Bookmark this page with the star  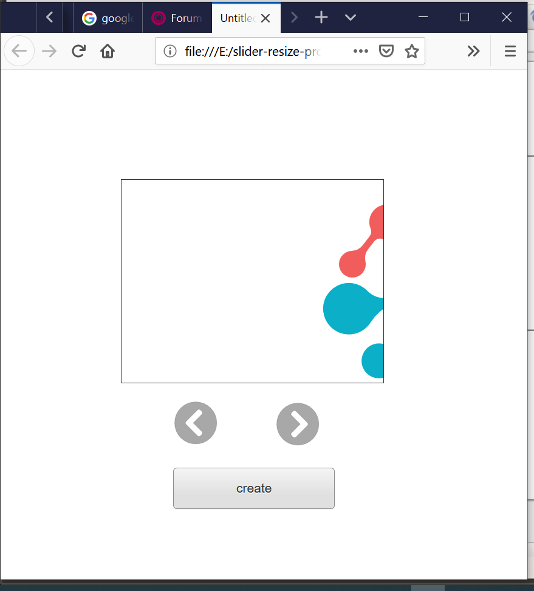click(x=411, y=51)
